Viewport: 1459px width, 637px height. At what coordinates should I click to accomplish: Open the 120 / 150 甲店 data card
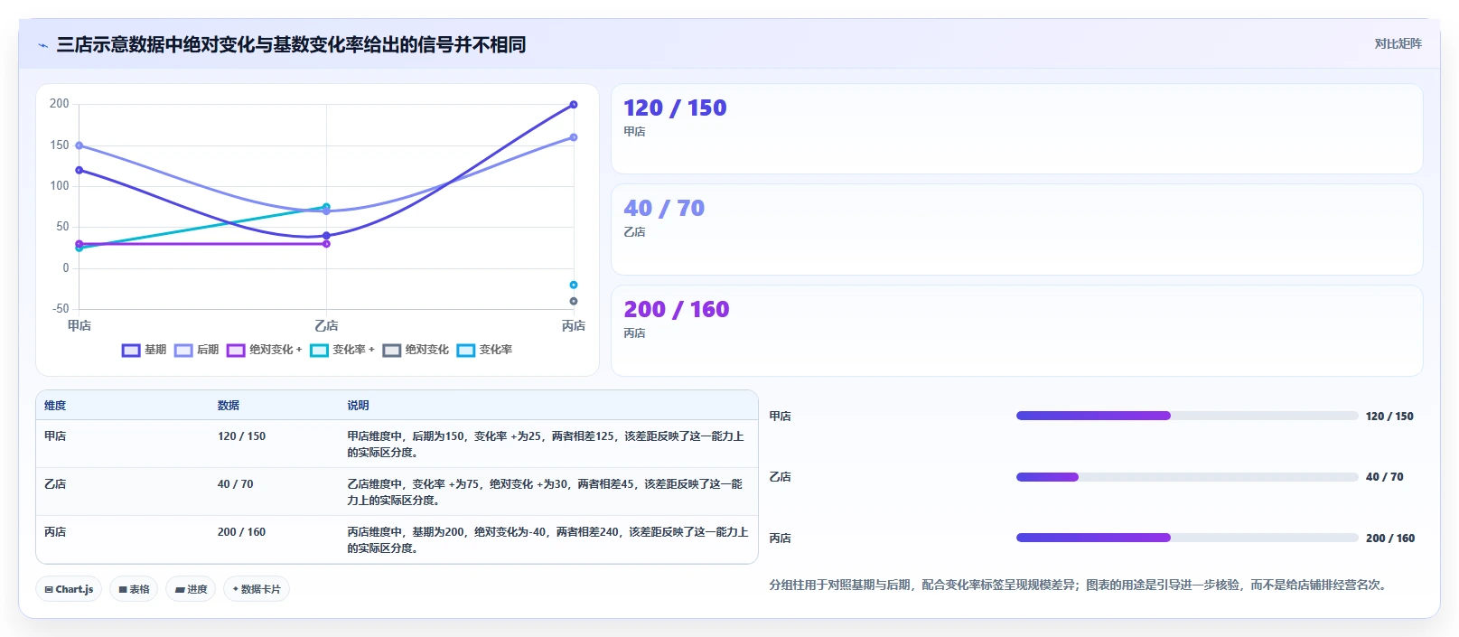tap(1017, 128)
